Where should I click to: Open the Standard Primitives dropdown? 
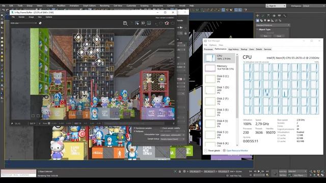(x=273, y=25)
